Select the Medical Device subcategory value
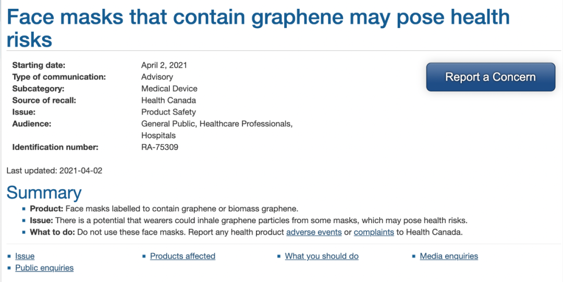Viewport: 563px width, 282px height. (169, 88)
